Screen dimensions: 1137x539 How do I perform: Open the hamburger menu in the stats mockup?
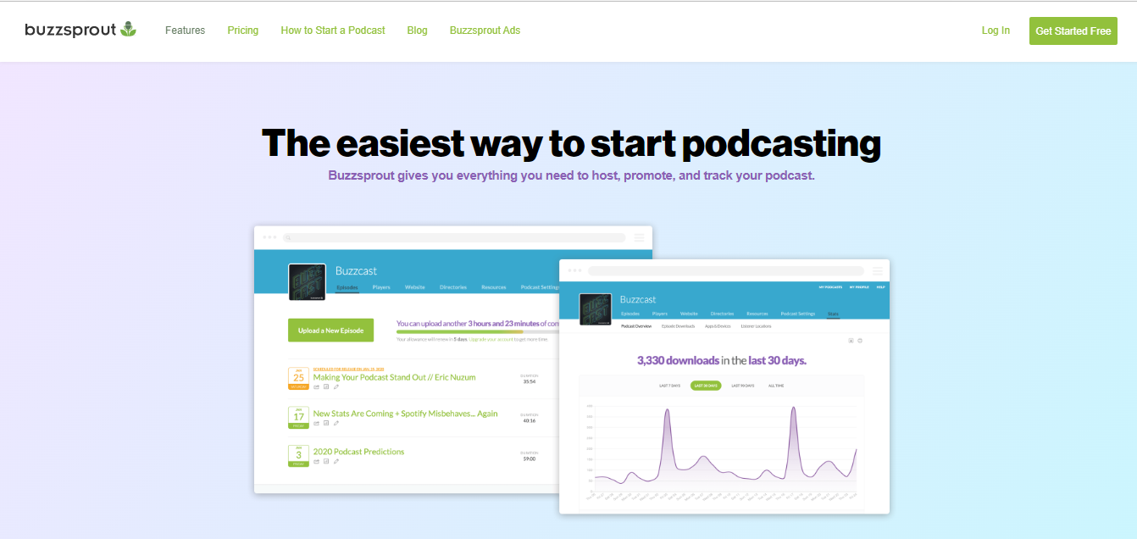pos(878,270)
